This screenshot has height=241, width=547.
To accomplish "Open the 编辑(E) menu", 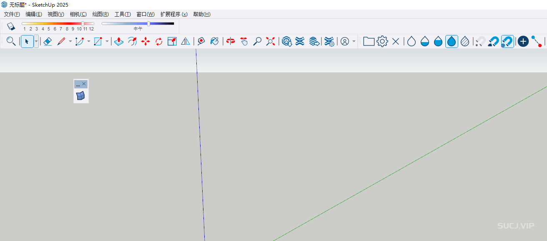I will click(34, 14).
